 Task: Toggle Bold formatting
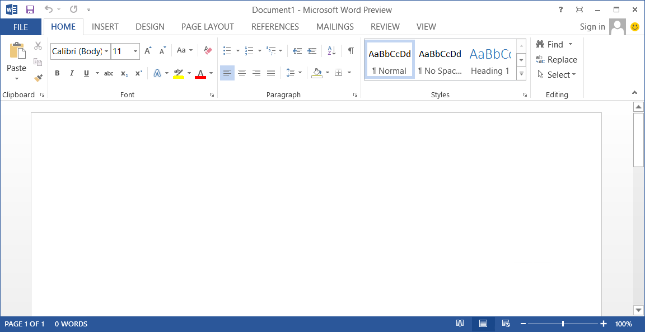pyautogui.click(x=57, y=73)
